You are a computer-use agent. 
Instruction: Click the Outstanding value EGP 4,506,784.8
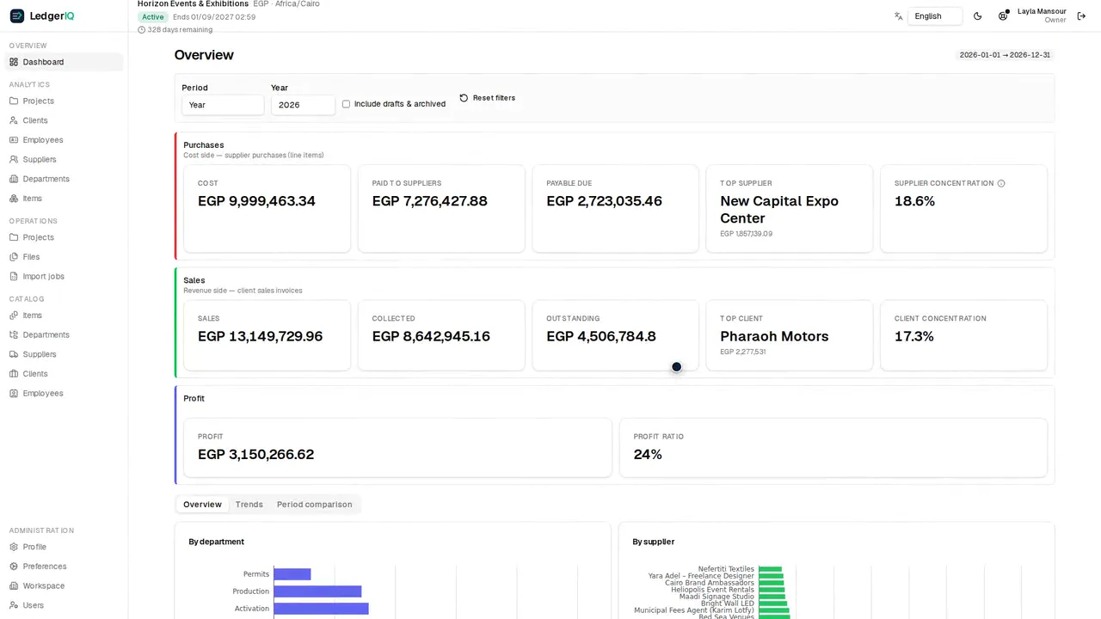point(601,336)
